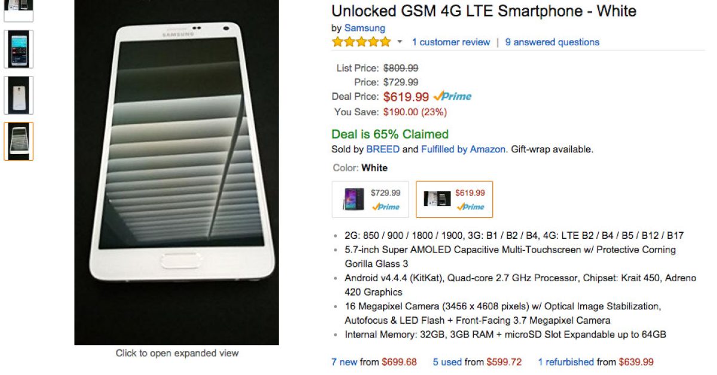This screenshot has height=375, width=717.
Task: Click the Prime logo beside Deal Price
Action: click(x=452, y=96)
